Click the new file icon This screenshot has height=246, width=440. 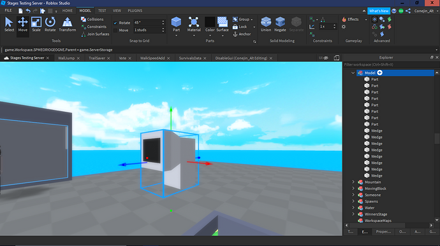click(x=20, y=11)
